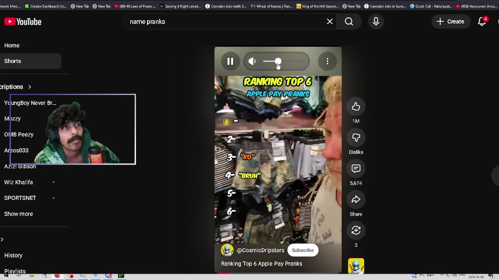Open the Windows Start menu
Viewport: 499px width, 280px height.
click(x=6, y=276)
